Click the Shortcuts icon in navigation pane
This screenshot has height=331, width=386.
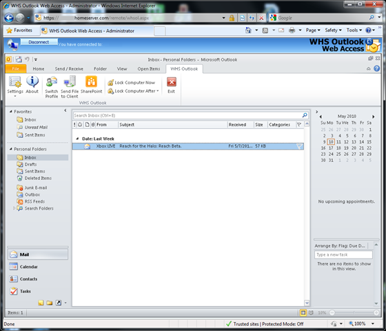[x=59, y=303]
